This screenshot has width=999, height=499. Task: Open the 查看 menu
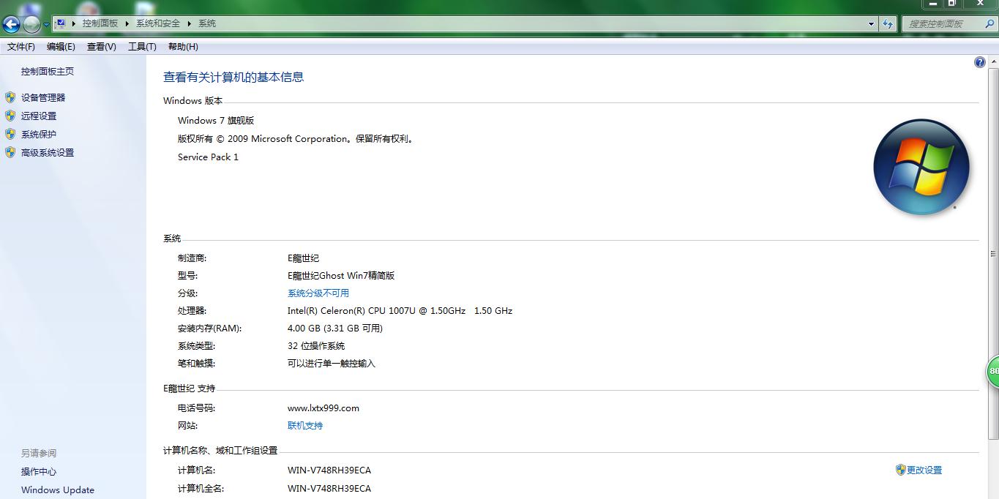coord(101,46)
